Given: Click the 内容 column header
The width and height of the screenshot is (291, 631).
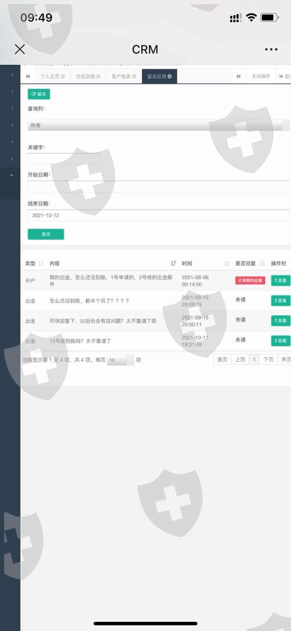Looking at the screenshot, I should click(54, 264).
